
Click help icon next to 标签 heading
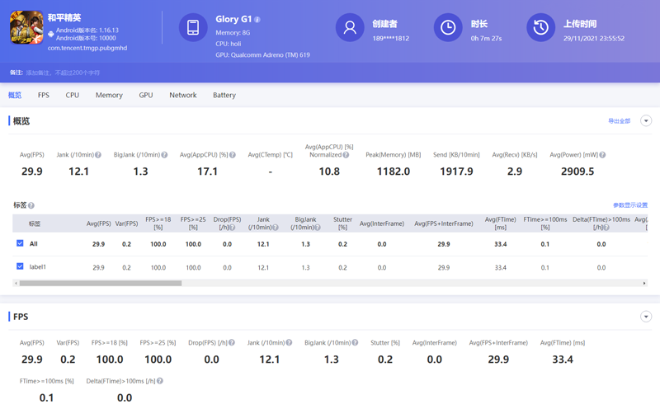[x=31, y=205]
